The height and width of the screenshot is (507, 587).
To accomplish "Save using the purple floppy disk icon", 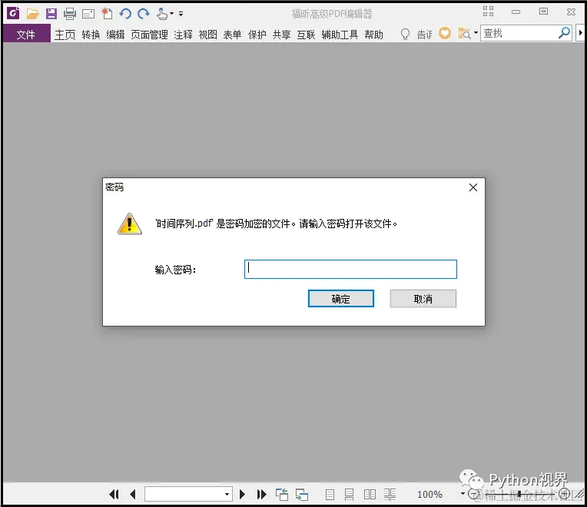I will (x=51, y=14).
